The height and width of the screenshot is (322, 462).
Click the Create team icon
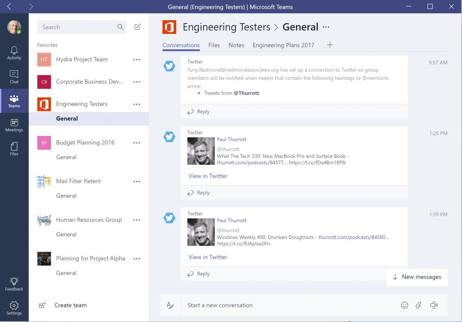tap(42, 305)
